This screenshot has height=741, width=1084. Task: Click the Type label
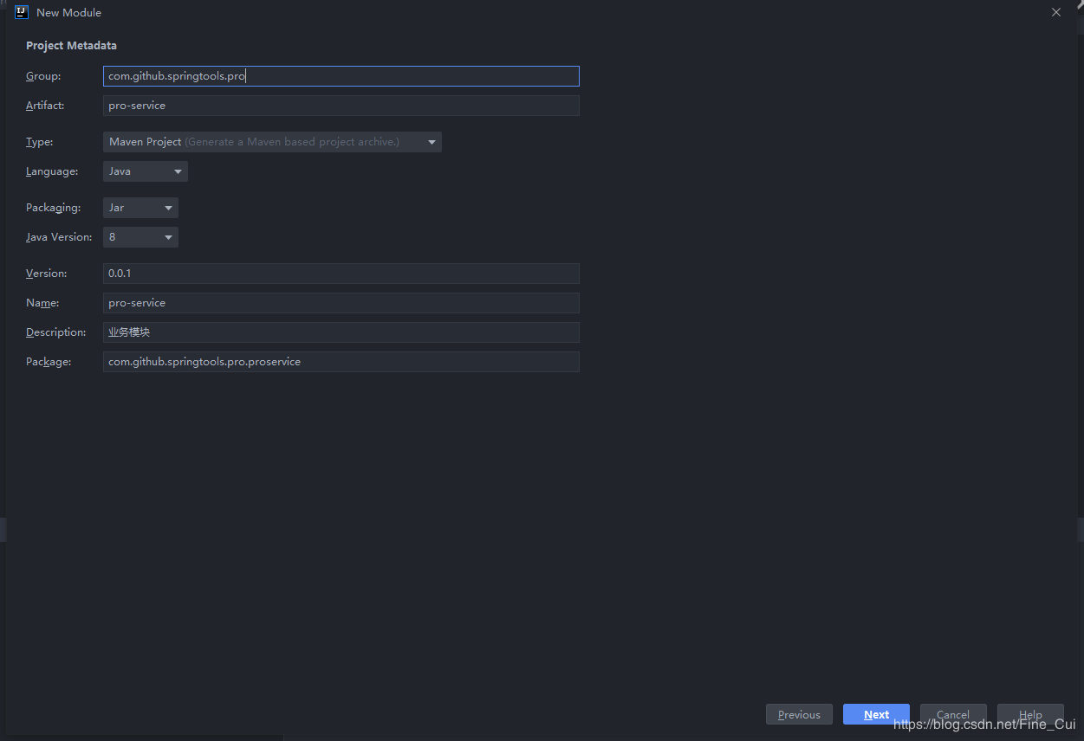click(x=40, y=142)
